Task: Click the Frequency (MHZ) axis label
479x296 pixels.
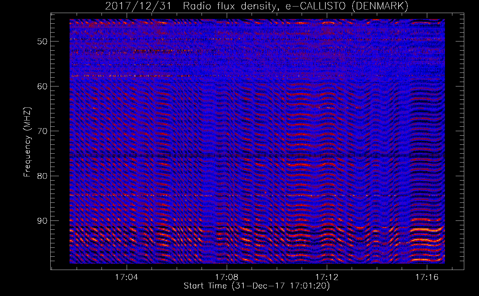Action: coord(27,142)
